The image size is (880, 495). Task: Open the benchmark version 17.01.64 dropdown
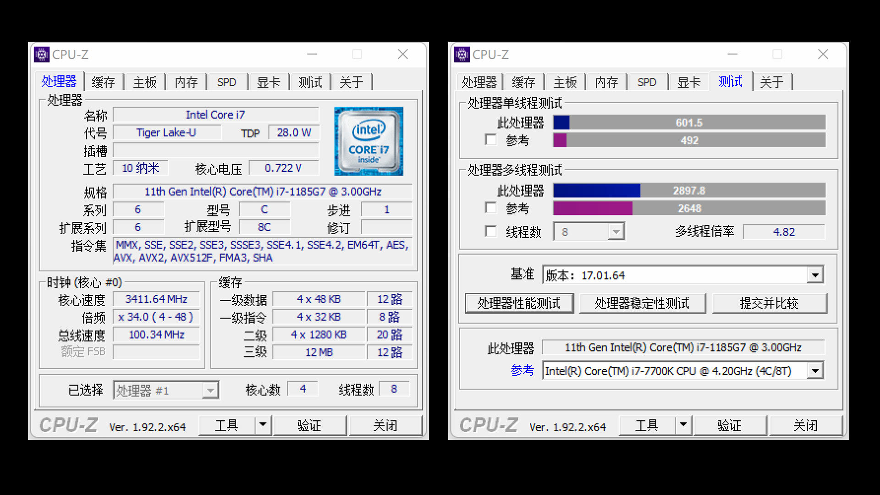815,275
